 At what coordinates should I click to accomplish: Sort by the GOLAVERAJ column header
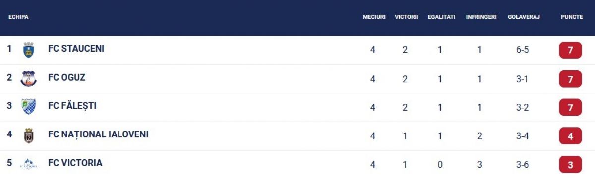pos(524,17)
